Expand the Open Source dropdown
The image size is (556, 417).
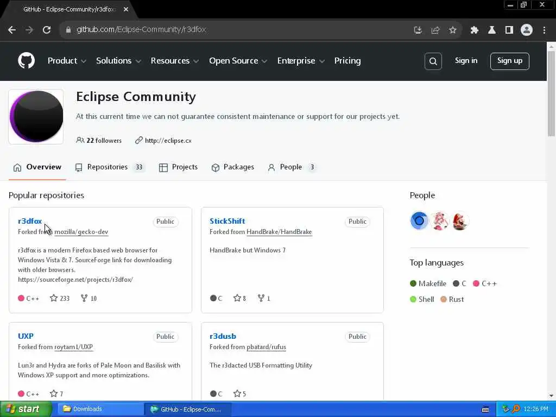click(238, 61)
